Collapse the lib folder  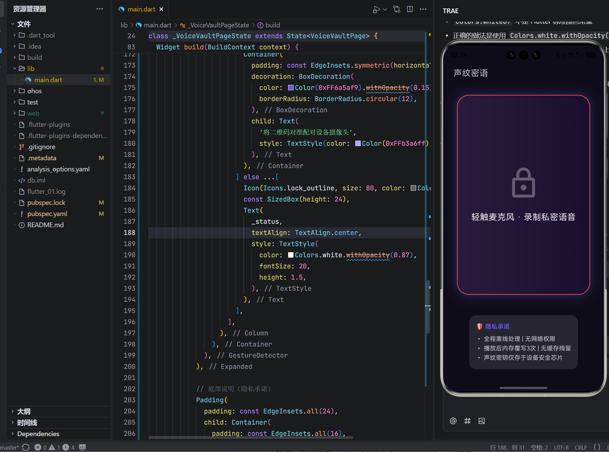tap(15, 69)
